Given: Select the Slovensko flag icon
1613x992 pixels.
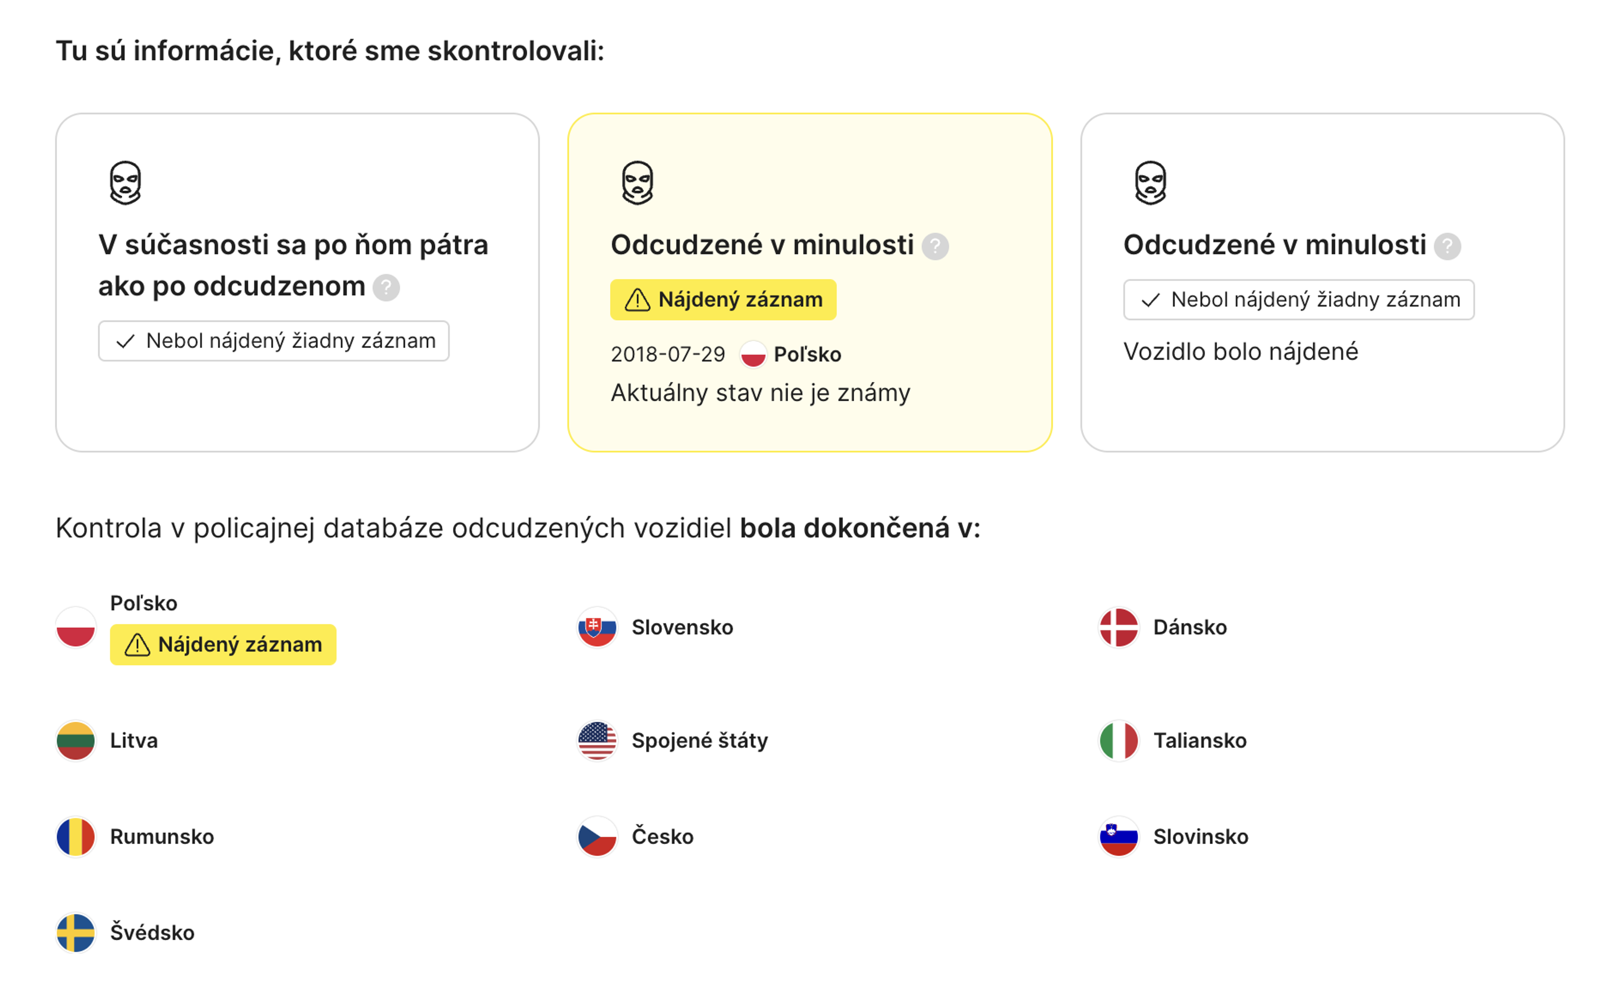Looking at the screenshot, I should coord(598,627).
